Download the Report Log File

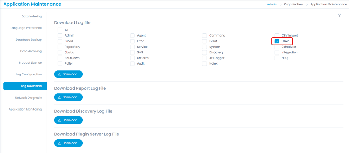coord(68,97)
